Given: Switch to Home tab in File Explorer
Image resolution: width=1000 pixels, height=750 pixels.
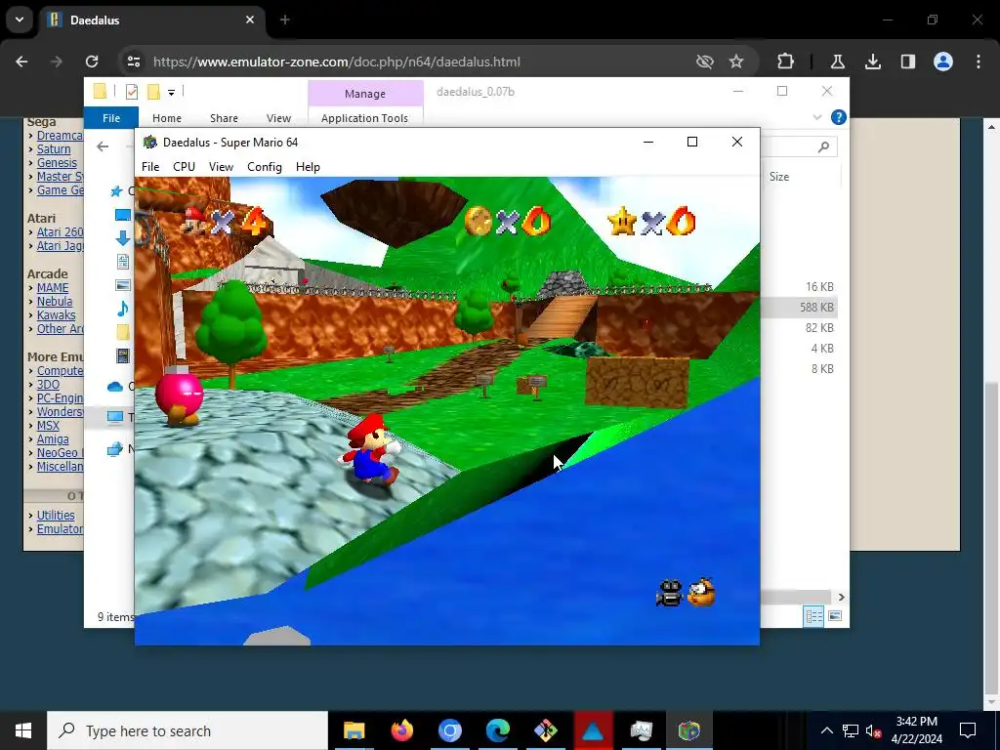Looking at the screenshot, I should (x=166, y=118).
